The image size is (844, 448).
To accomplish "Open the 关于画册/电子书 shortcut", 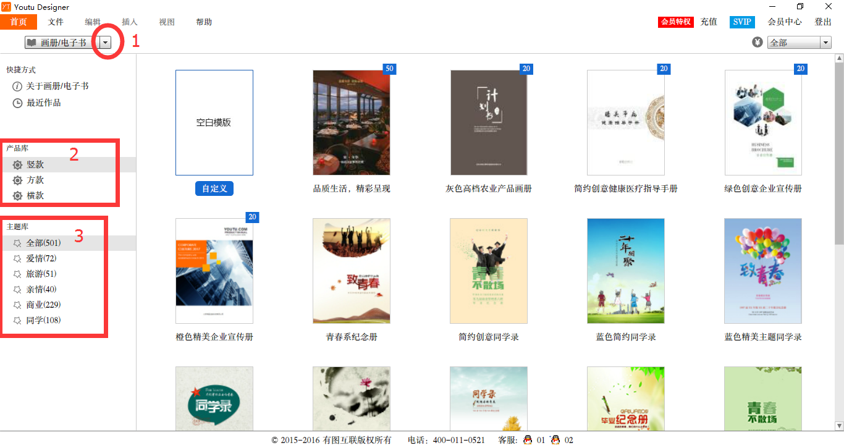I will click(x=57, y=87).
